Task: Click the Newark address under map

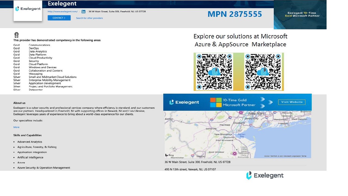Action: click(190, 169)
